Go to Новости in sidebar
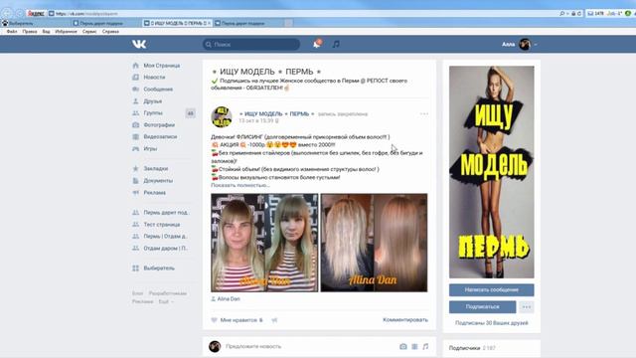This screenshot has width=636, height=358. [x=154, y=78]
